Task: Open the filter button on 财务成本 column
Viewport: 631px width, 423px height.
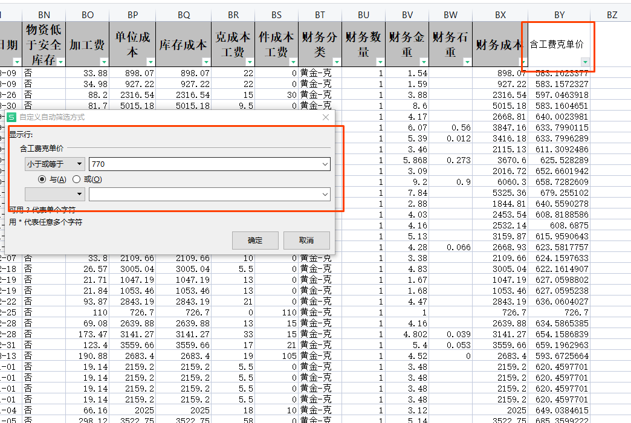Action: pyautogui.click(x=523, y=62)
